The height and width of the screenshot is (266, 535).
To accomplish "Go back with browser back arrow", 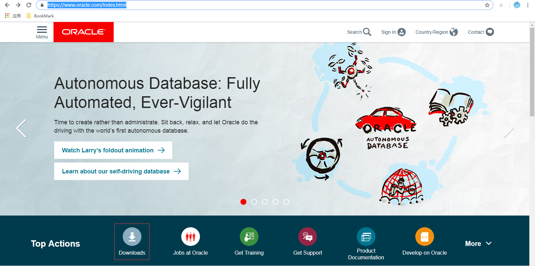I will pos(7,5).
